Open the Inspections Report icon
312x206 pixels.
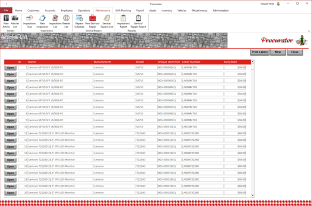(123, 20)
